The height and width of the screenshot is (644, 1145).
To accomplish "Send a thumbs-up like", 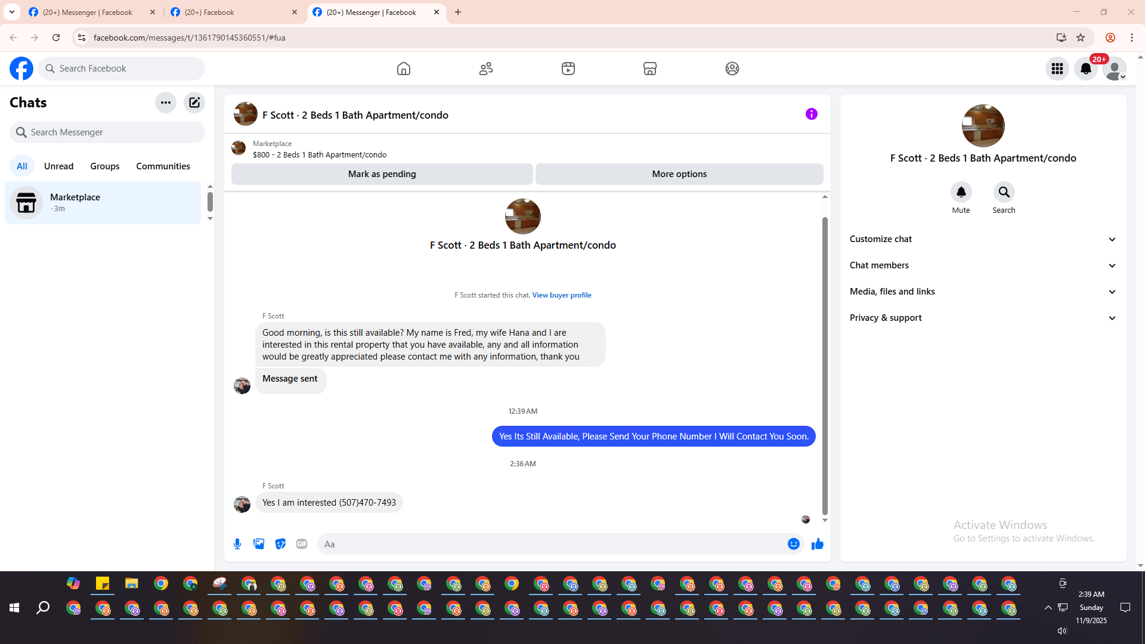I will (x=817, y=544).
